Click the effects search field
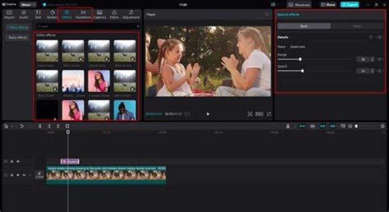This screenshot has width=389, height=212. point(88,26)
